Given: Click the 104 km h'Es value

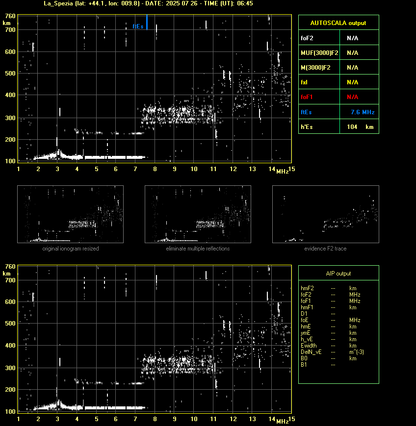Looking at the screenshot, I should [x=360, y=127].
